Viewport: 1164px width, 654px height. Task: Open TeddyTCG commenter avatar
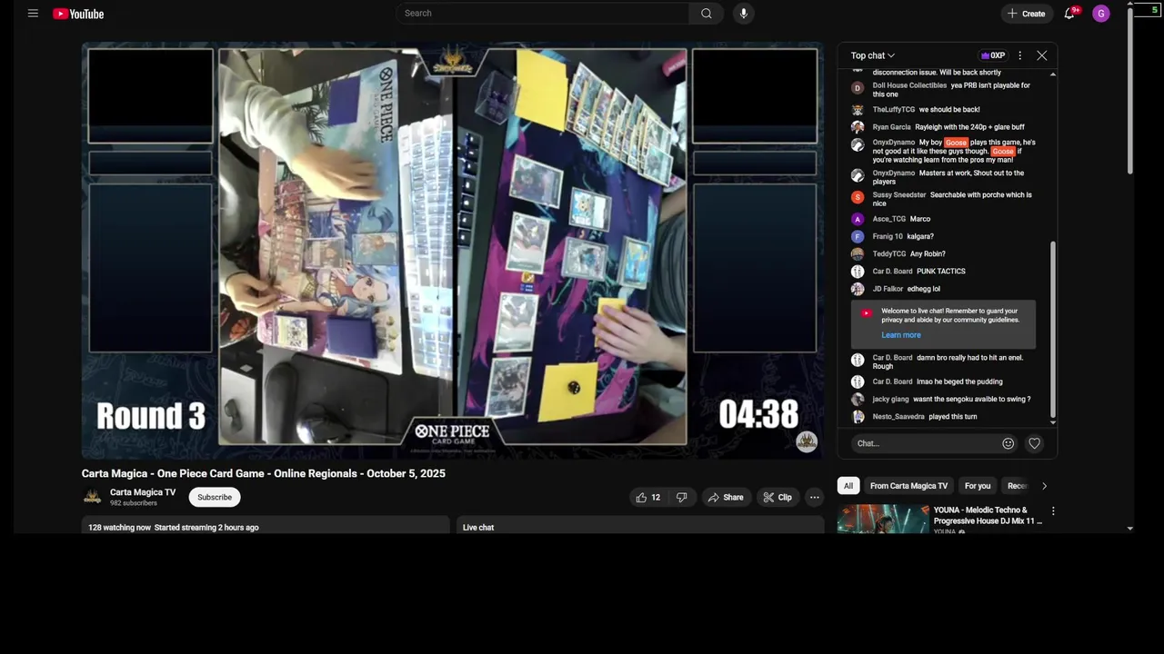pyautogui.click(x=858, y=254)
